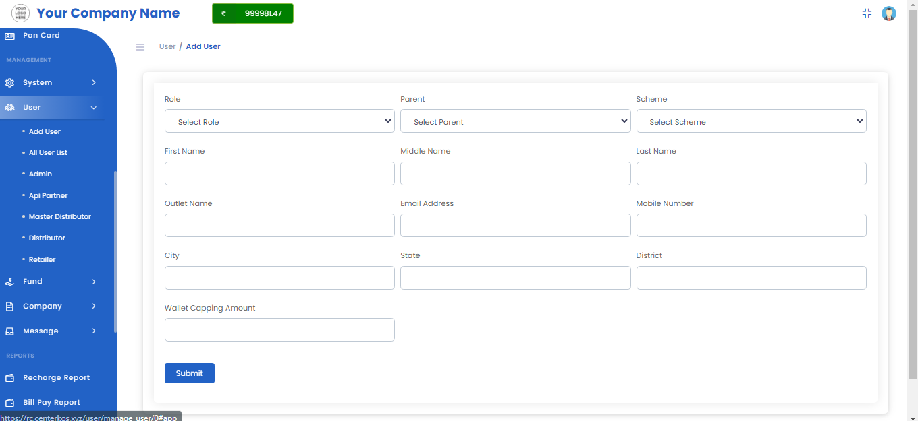Click the User breadcrumb link
918x421 pixels.
(167, 47)
